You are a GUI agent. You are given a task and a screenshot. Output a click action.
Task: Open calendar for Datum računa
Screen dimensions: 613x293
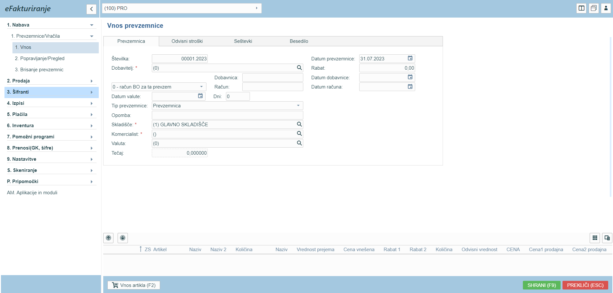(x=410, y=87)
